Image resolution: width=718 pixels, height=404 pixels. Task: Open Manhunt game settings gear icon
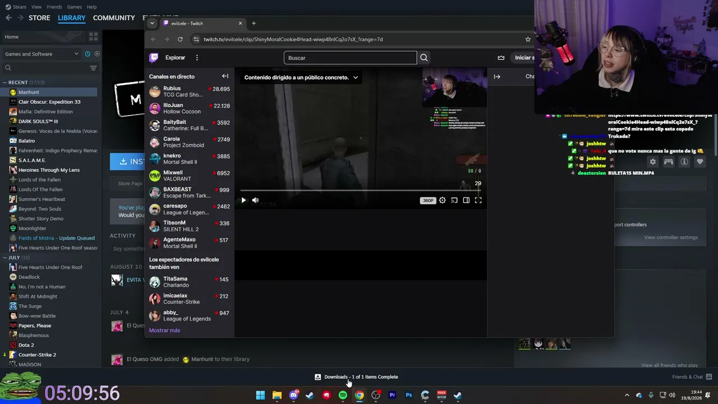point(652,162)
